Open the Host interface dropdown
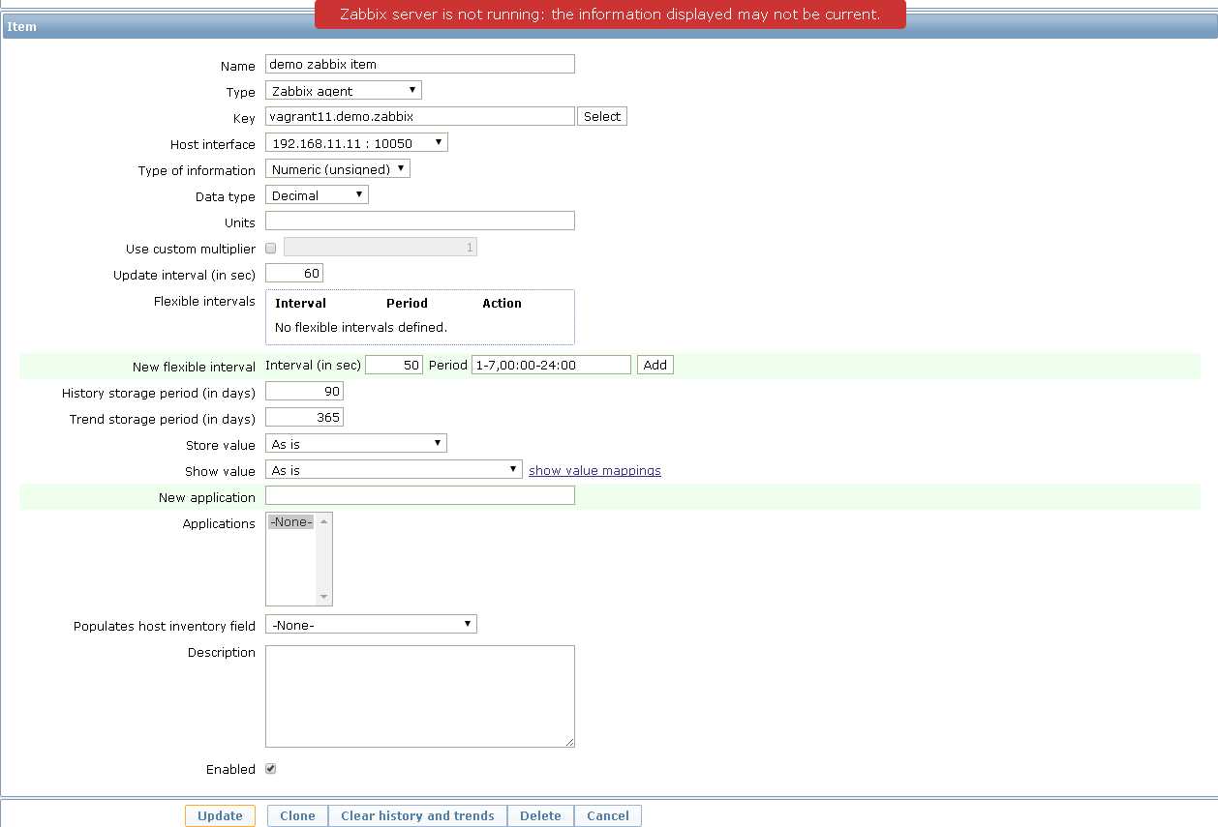The width and height of the screenshot is (1218, 827). coord(356,143)
